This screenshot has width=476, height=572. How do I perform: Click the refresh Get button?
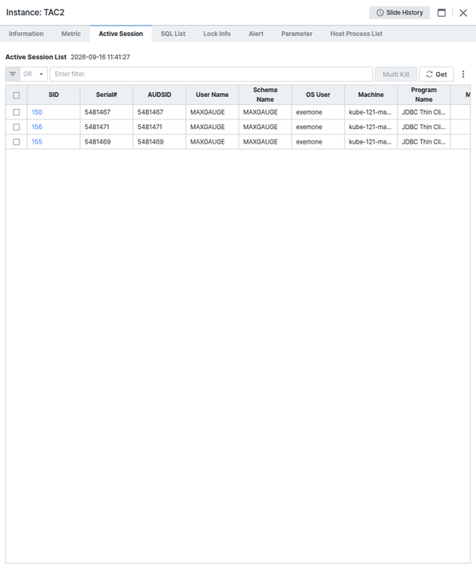[x=436, y=74]
